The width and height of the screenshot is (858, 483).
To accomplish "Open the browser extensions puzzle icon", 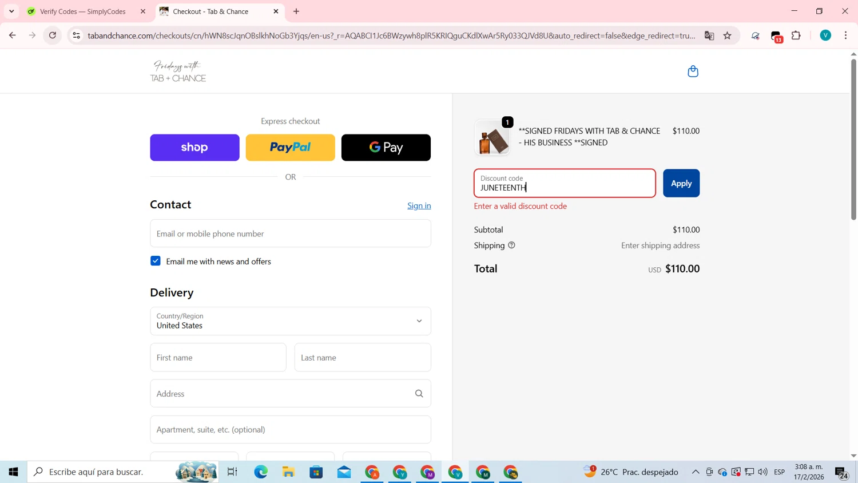I will click(796, 35).
